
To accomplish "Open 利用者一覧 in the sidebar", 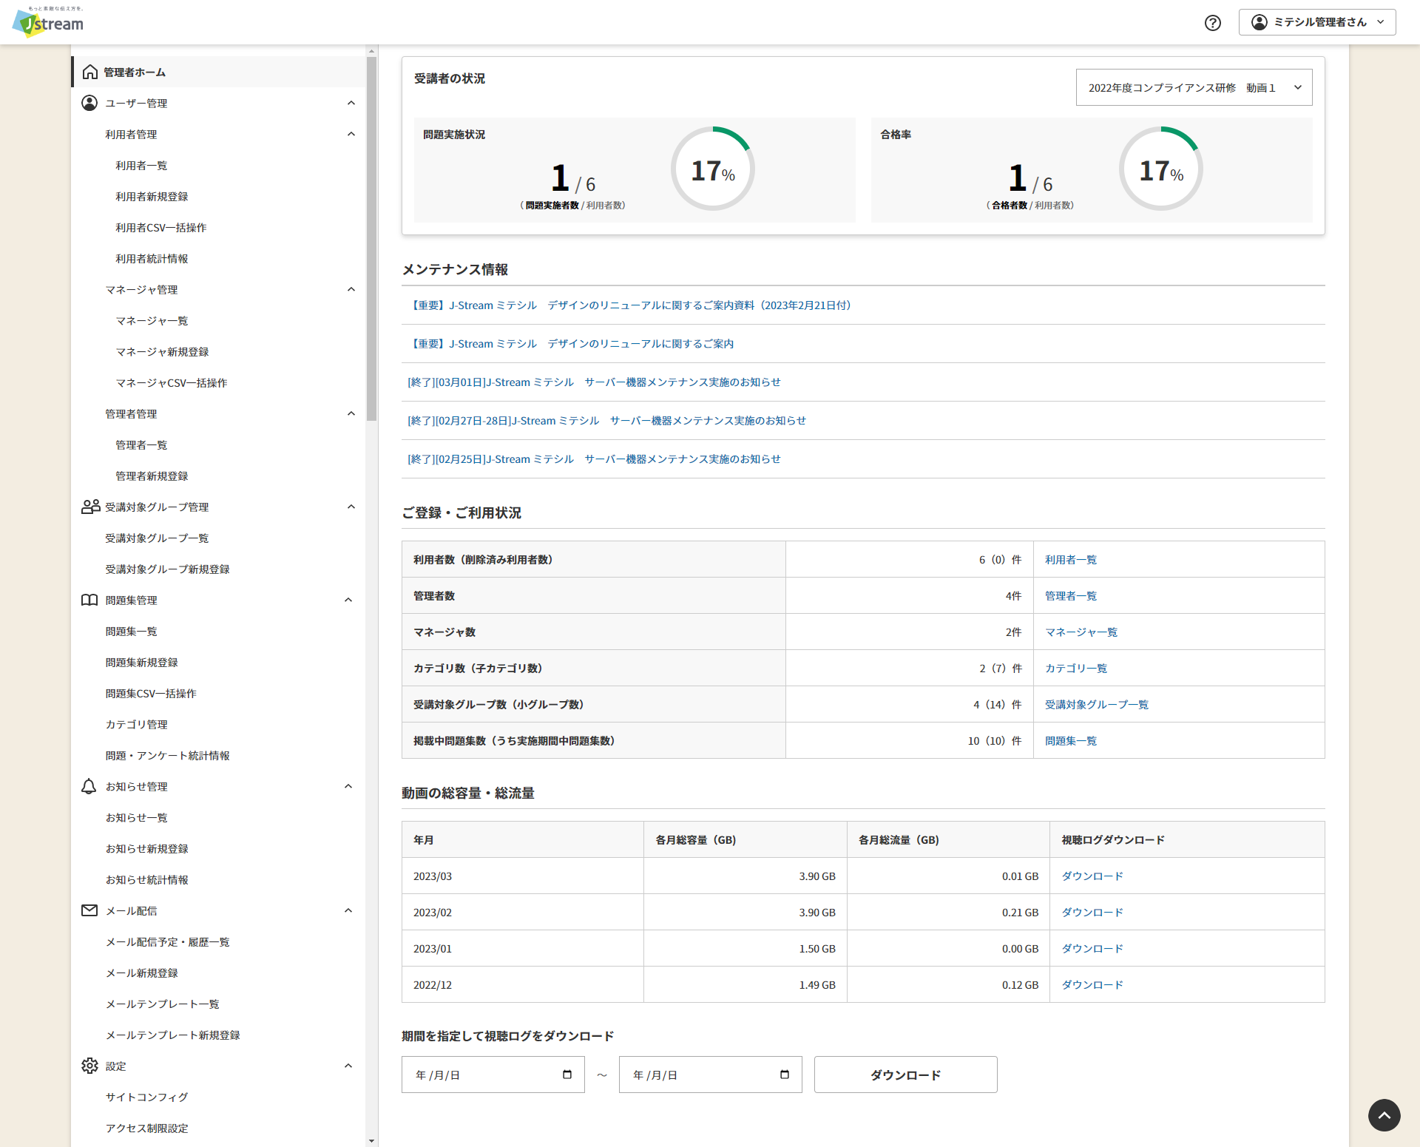I will pyautogui.click(x=141, y=166).
